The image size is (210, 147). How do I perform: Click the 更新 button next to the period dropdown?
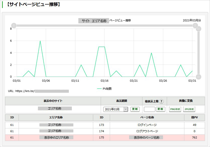[x=135, y=109]
